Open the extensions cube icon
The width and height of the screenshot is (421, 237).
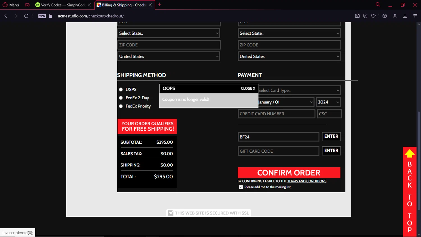coord(385,16)
